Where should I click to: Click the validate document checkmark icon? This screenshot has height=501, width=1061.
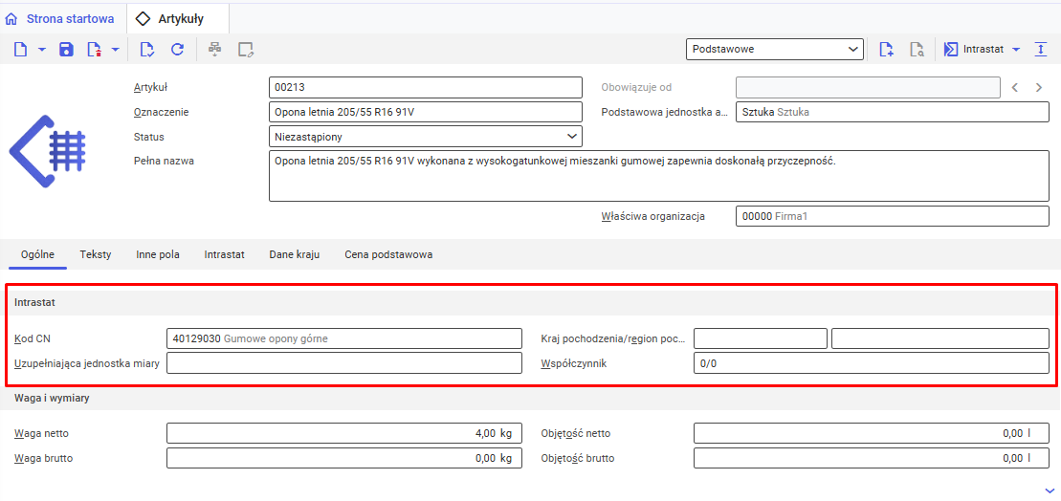146,50
